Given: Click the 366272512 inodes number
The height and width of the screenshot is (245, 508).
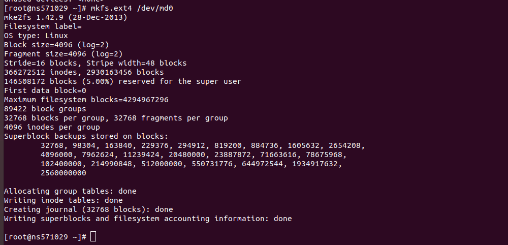Looking at the screenshot, I should click(x=24, y=72).
